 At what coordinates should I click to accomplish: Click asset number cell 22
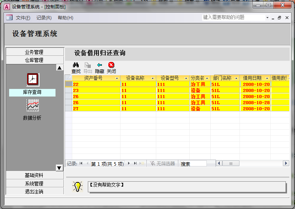pos(96,84)
